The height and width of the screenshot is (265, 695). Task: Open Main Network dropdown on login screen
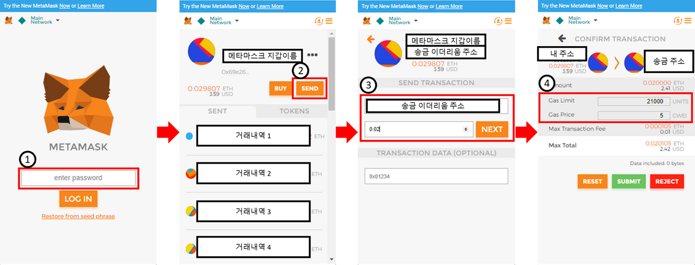click(x=45, y=21)
